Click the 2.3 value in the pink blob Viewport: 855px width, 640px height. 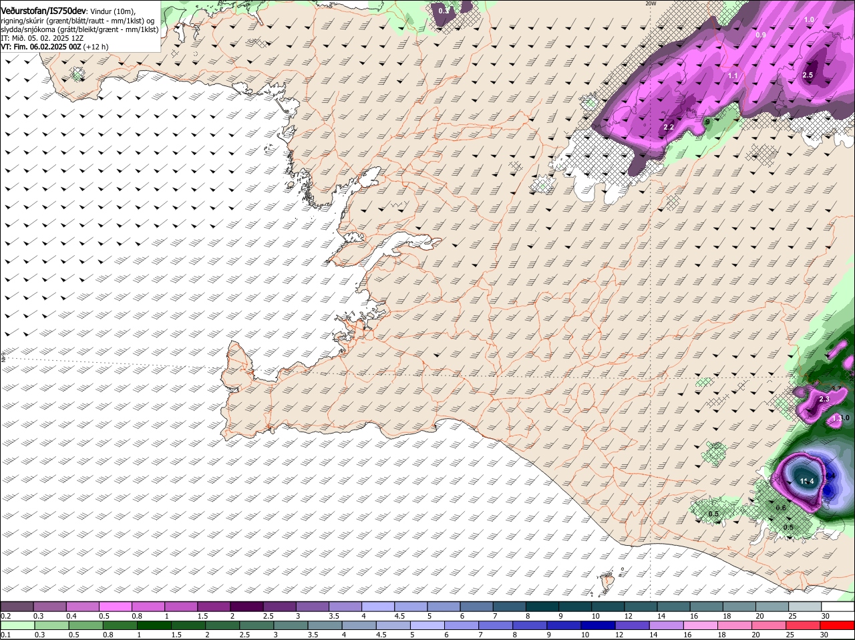tap(824, 399)
